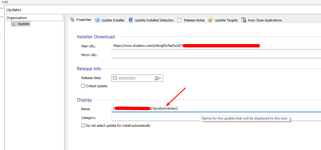Click the Display Name input field
321x150 pixels.
coord(242,108)
